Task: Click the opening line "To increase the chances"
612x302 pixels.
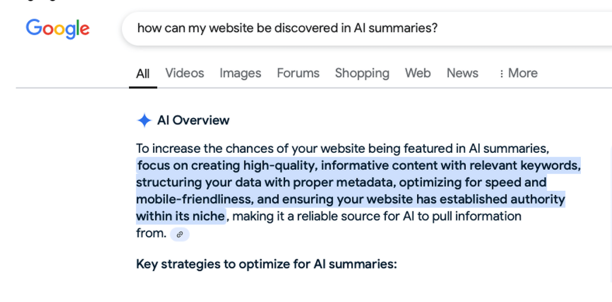Action: 197,148
